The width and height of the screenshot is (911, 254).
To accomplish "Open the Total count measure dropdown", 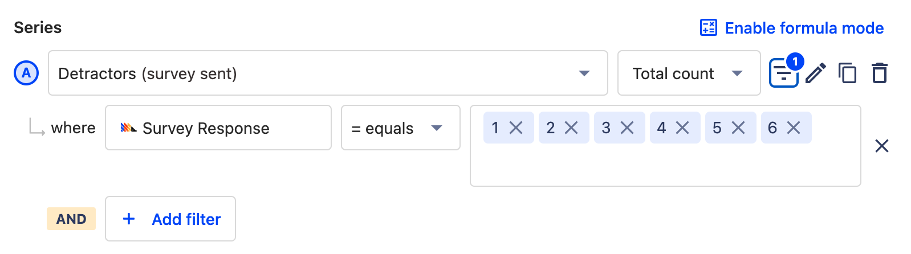I will click(x=688, y=73).
